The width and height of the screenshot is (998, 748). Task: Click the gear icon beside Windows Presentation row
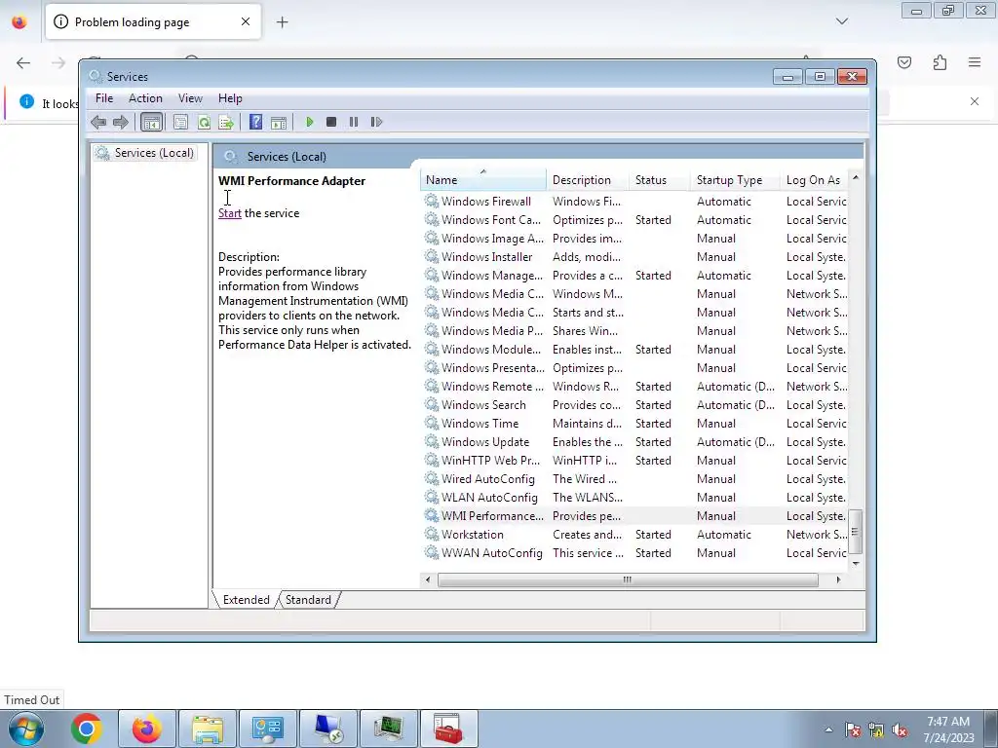tap(432, 367)
